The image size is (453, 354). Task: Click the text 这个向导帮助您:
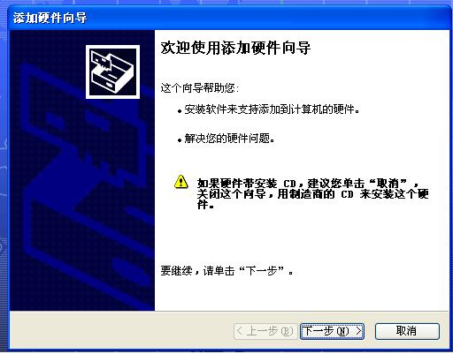click(199, 88)
